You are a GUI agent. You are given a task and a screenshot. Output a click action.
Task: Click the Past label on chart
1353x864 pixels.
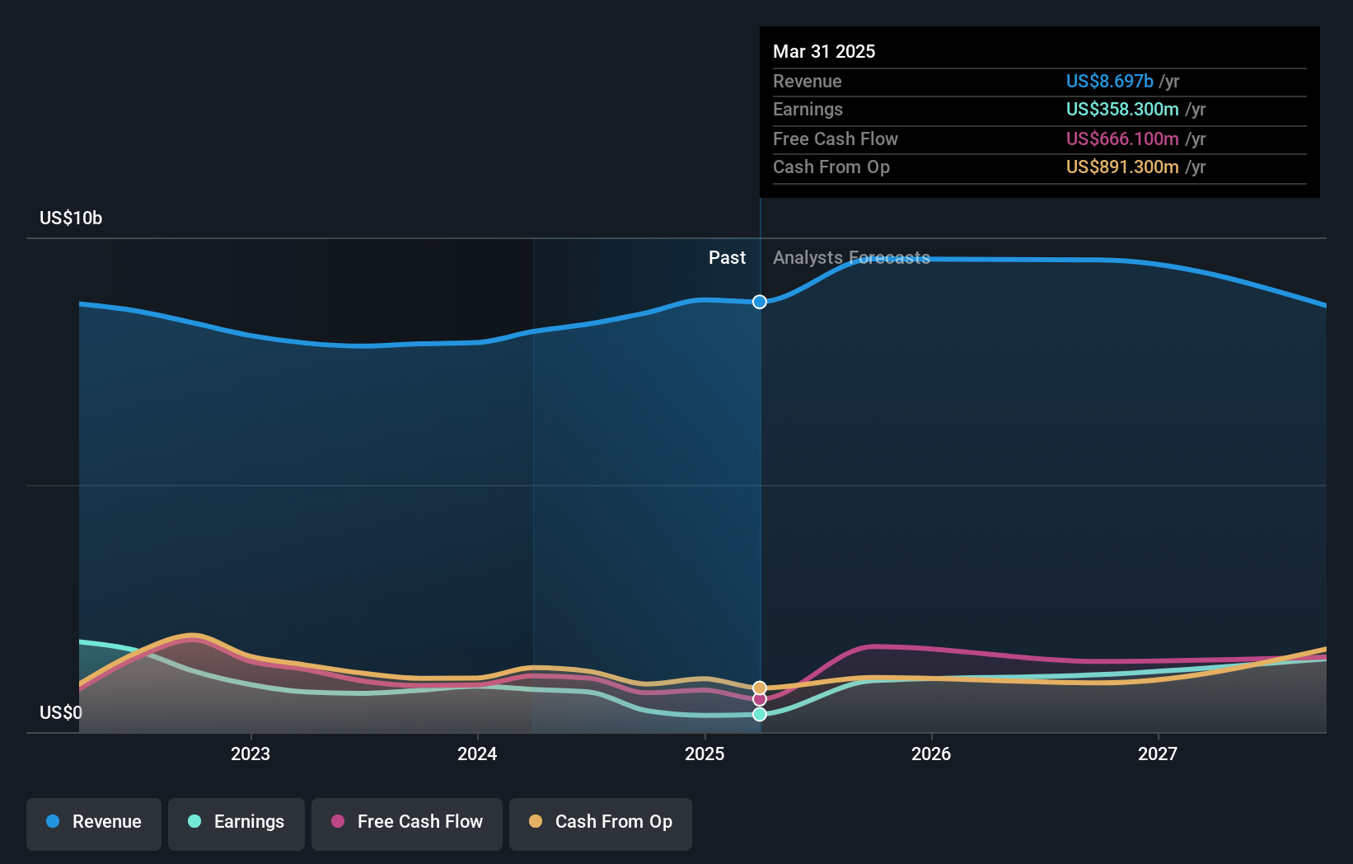point(727,257)
